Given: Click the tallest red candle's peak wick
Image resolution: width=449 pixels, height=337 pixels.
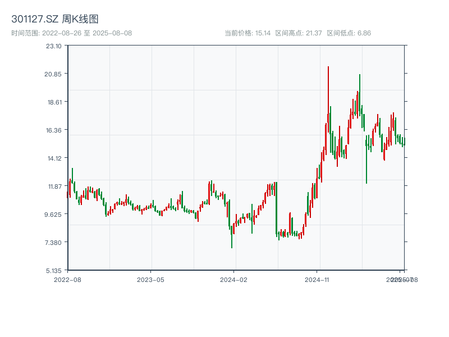Looking at the screenshot, I should point(328,67).
